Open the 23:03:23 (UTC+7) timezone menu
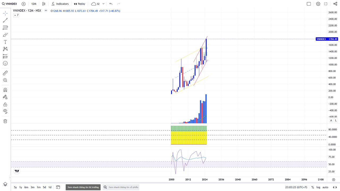Viewport: 340px width, 191px height. coord(296,187)
